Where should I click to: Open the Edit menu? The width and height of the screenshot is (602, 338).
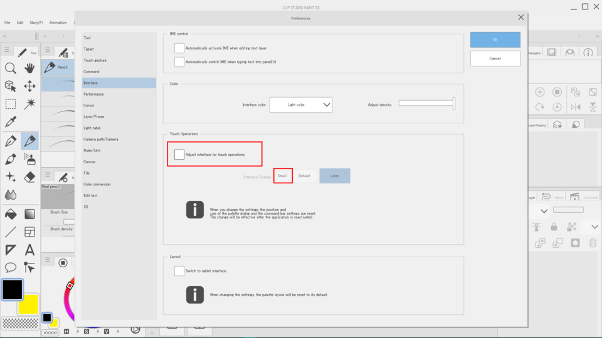tap(20, 23)
